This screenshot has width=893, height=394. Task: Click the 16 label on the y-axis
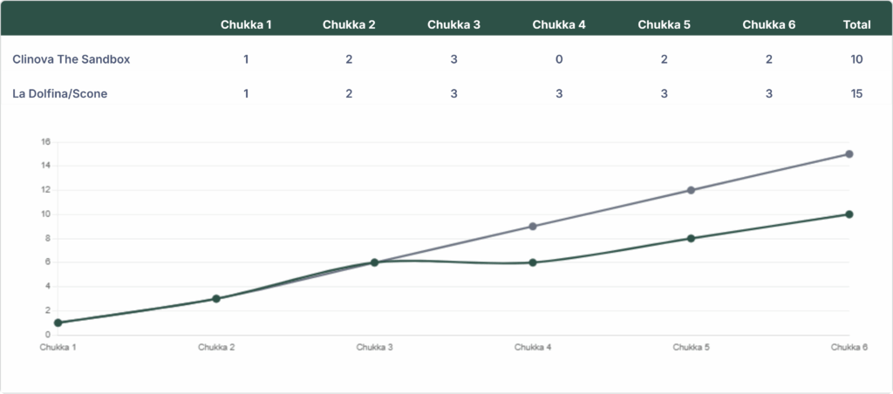click(45, 142)
